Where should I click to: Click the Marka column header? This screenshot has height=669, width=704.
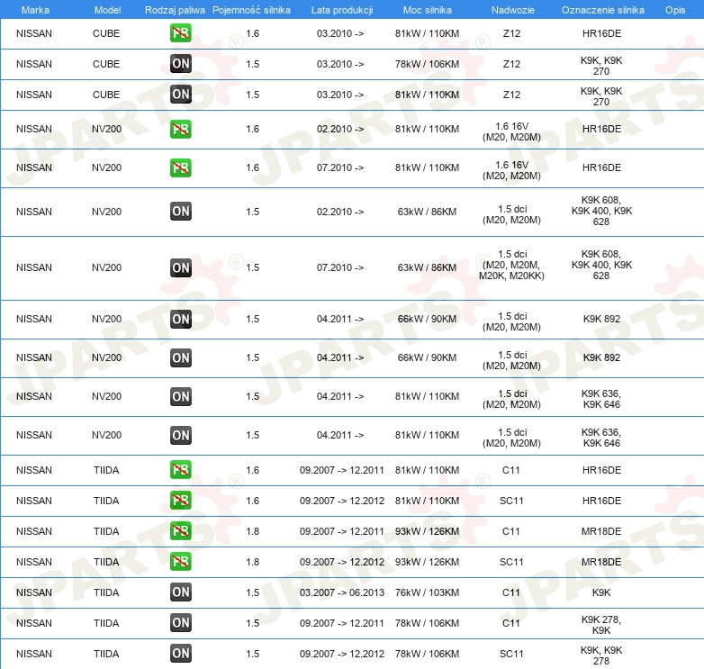click(35, 10)
